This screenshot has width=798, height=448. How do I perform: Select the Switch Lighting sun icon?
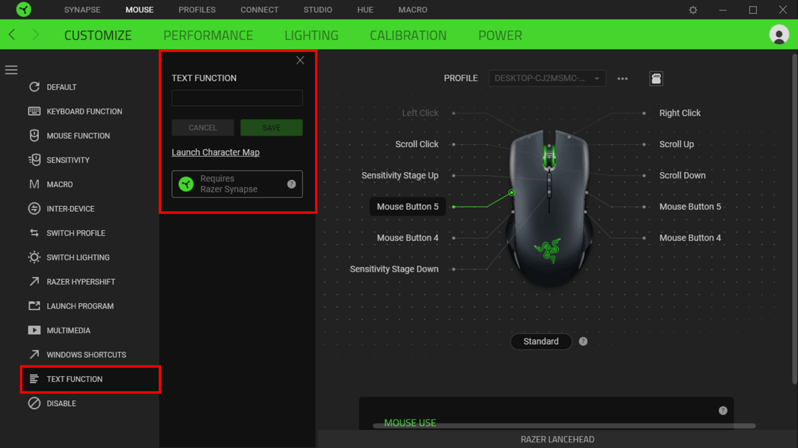[x=34, y=257]
